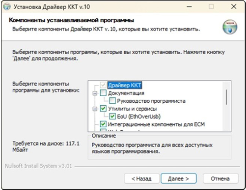Disable the EoU (EthOverUsb) checkbox

112,116
